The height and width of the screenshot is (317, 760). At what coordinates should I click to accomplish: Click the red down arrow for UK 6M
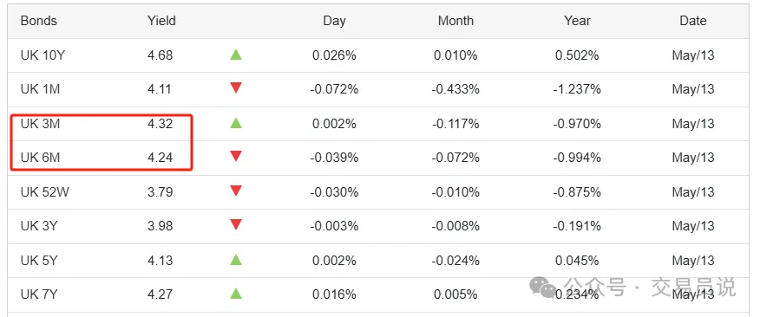236,156
